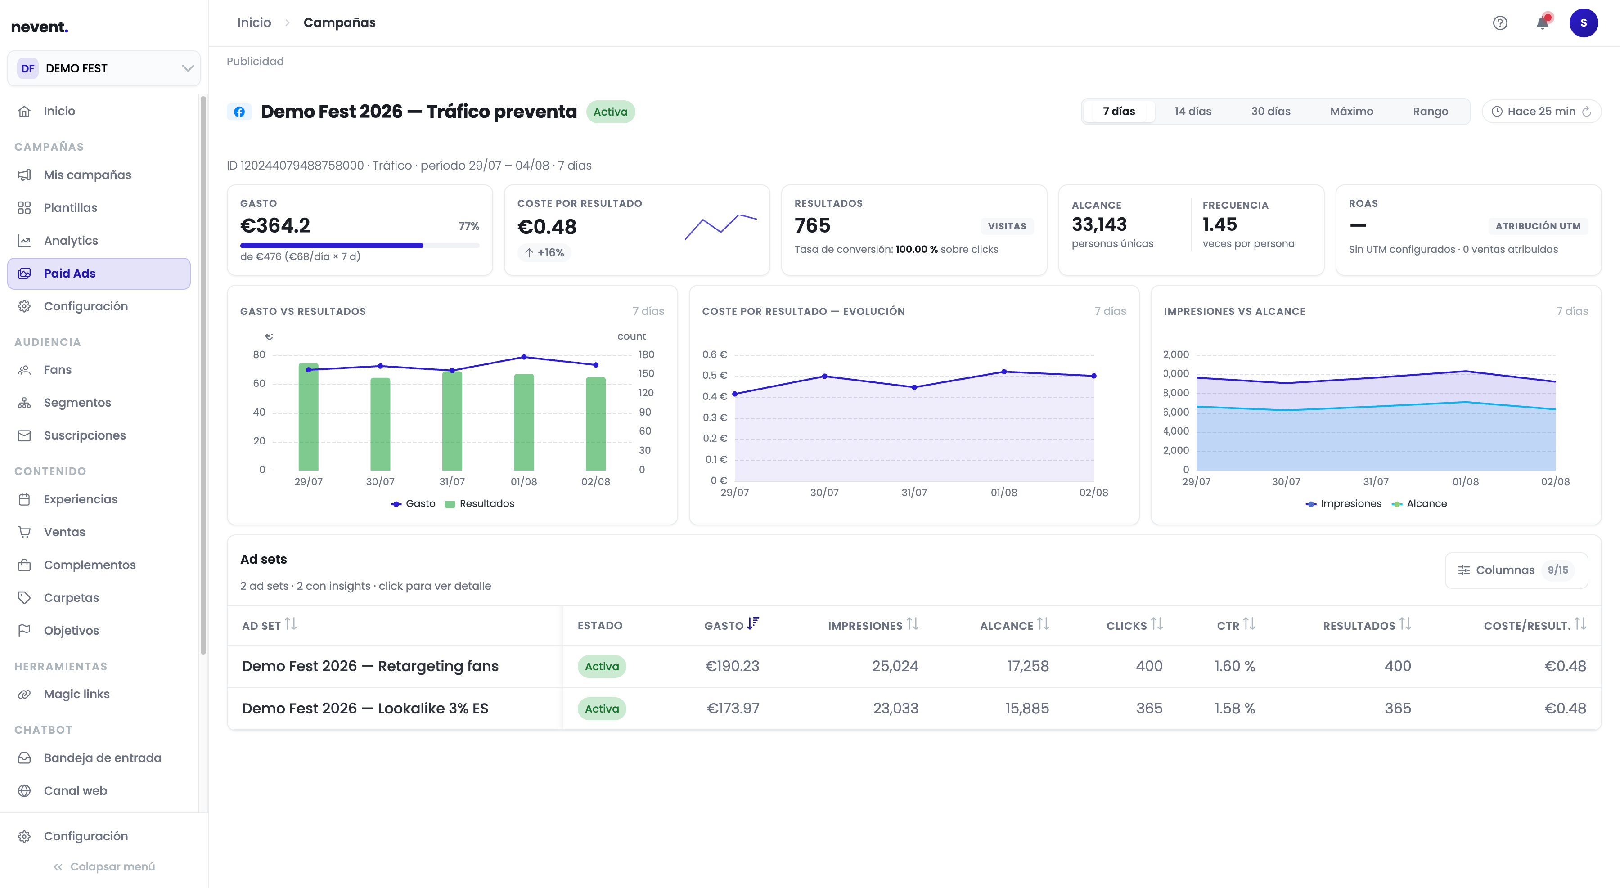Click the Experiencias calendar icon

pyautogui.click(x=25, y=500)
